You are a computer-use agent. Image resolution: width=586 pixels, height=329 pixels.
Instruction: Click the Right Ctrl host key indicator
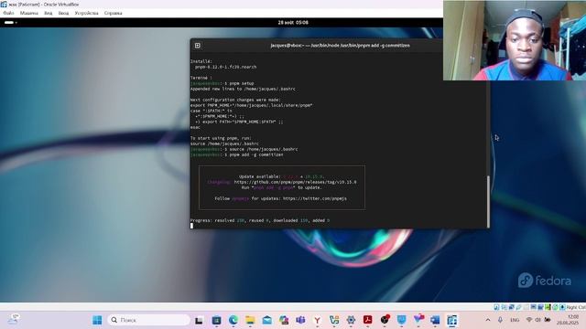point(576,307)
